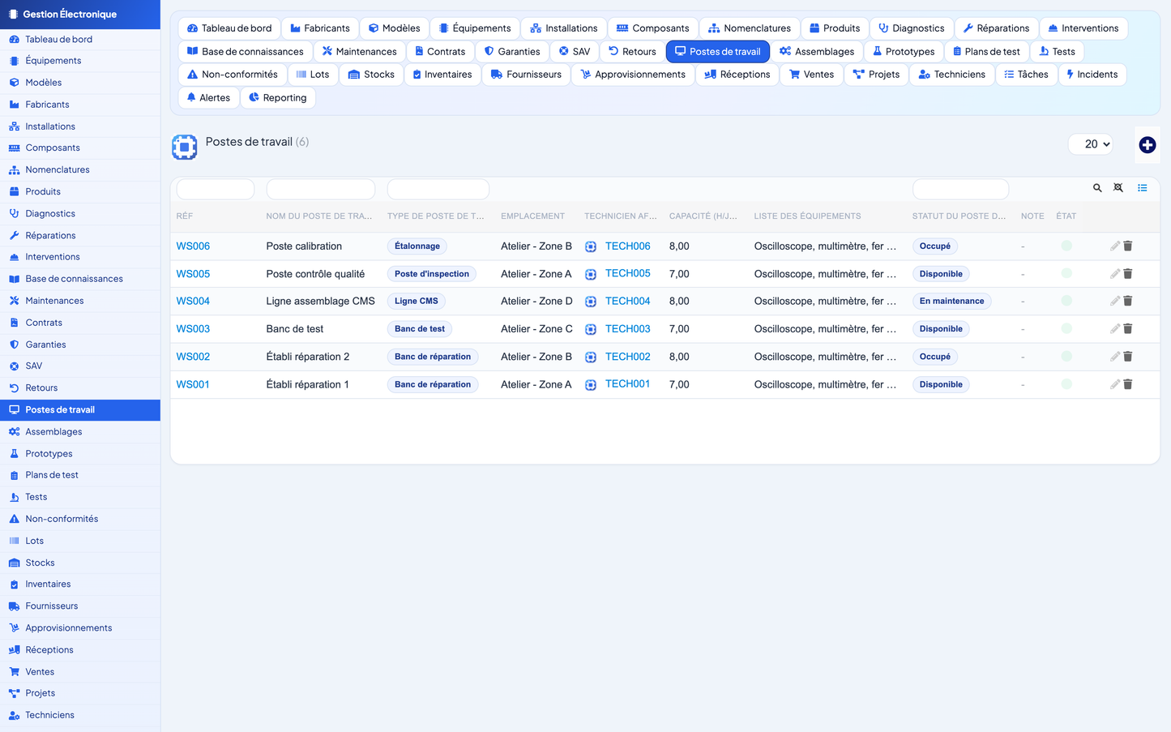Viewport: 1171px width, 732px height.
Task: Open technician link TECH003
Action: coord(627,329)
